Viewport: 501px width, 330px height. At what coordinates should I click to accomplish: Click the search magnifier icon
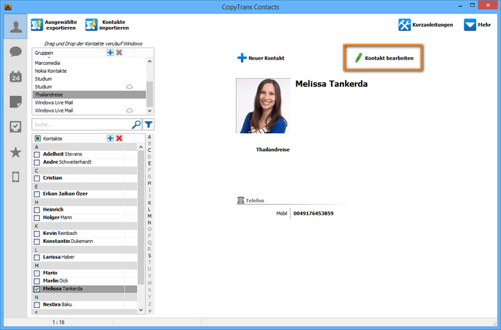(x=136, y=125)
